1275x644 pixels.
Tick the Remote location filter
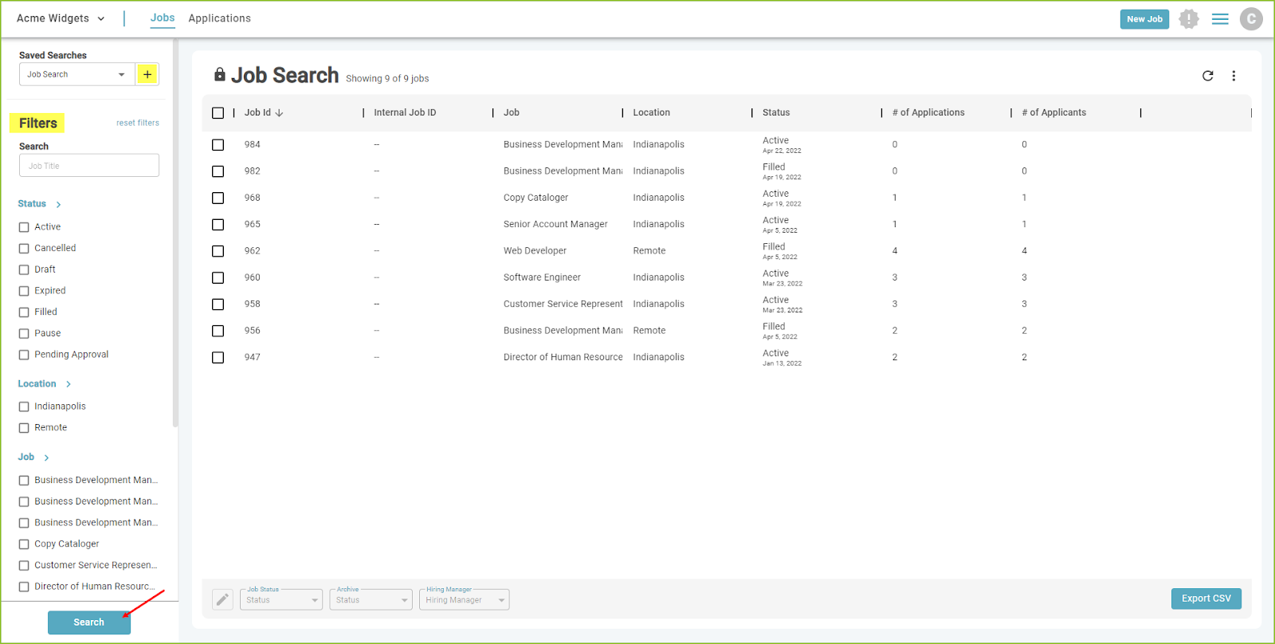[x=24, y=428]
